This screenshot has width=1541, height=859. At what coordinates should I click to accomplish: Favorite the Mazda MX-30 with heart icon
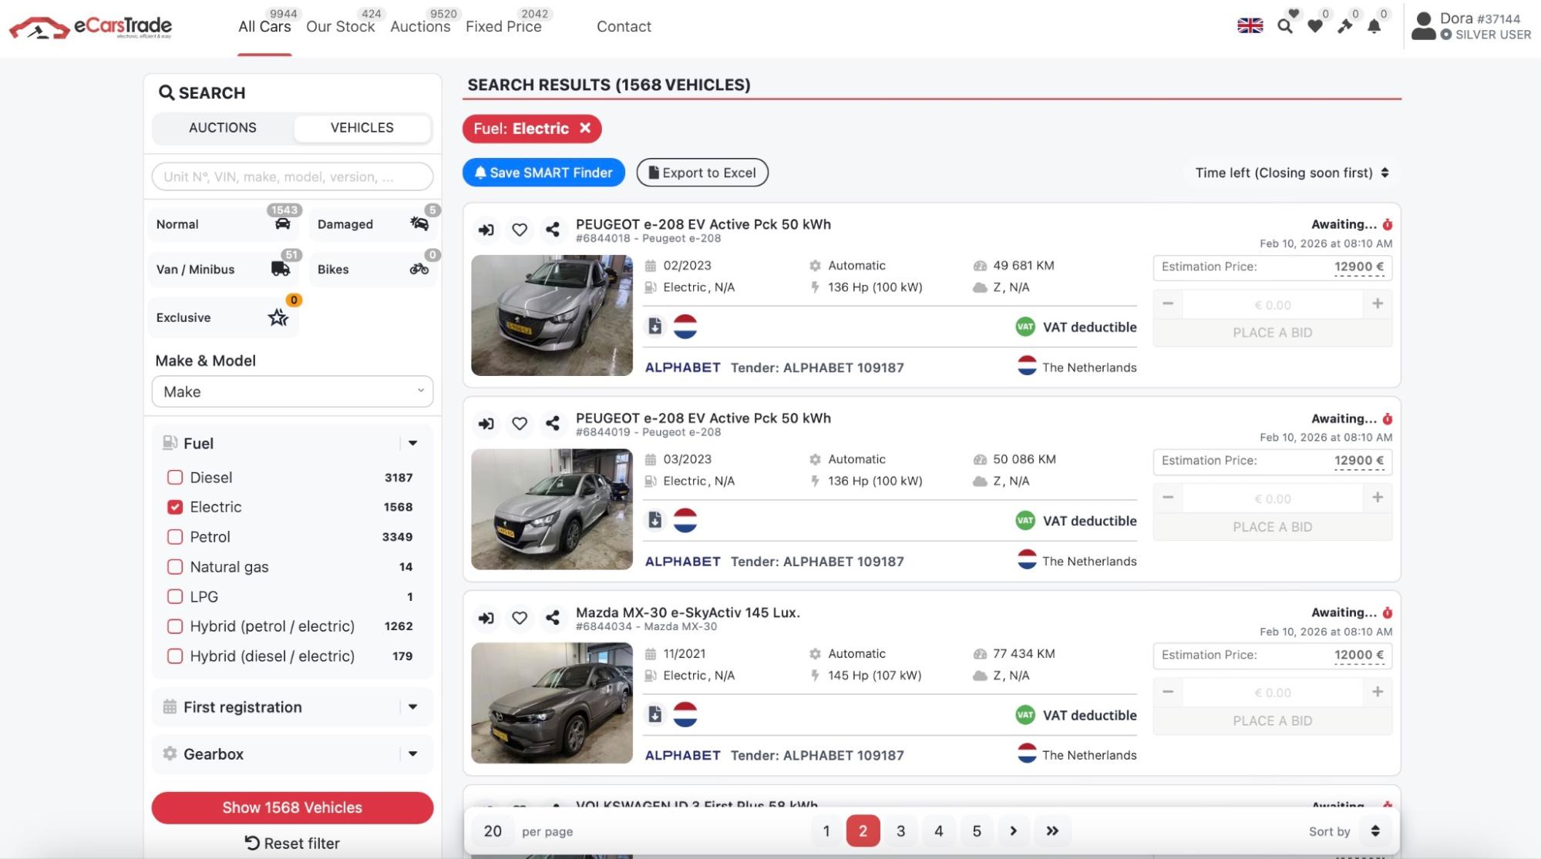point(520,618)
